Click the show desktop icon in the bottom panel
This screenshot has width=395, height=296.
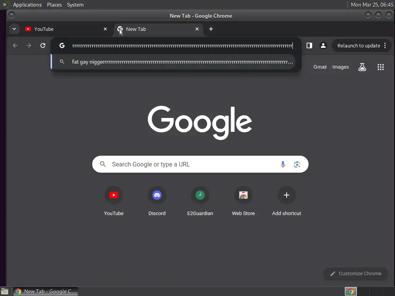point(5,292)
